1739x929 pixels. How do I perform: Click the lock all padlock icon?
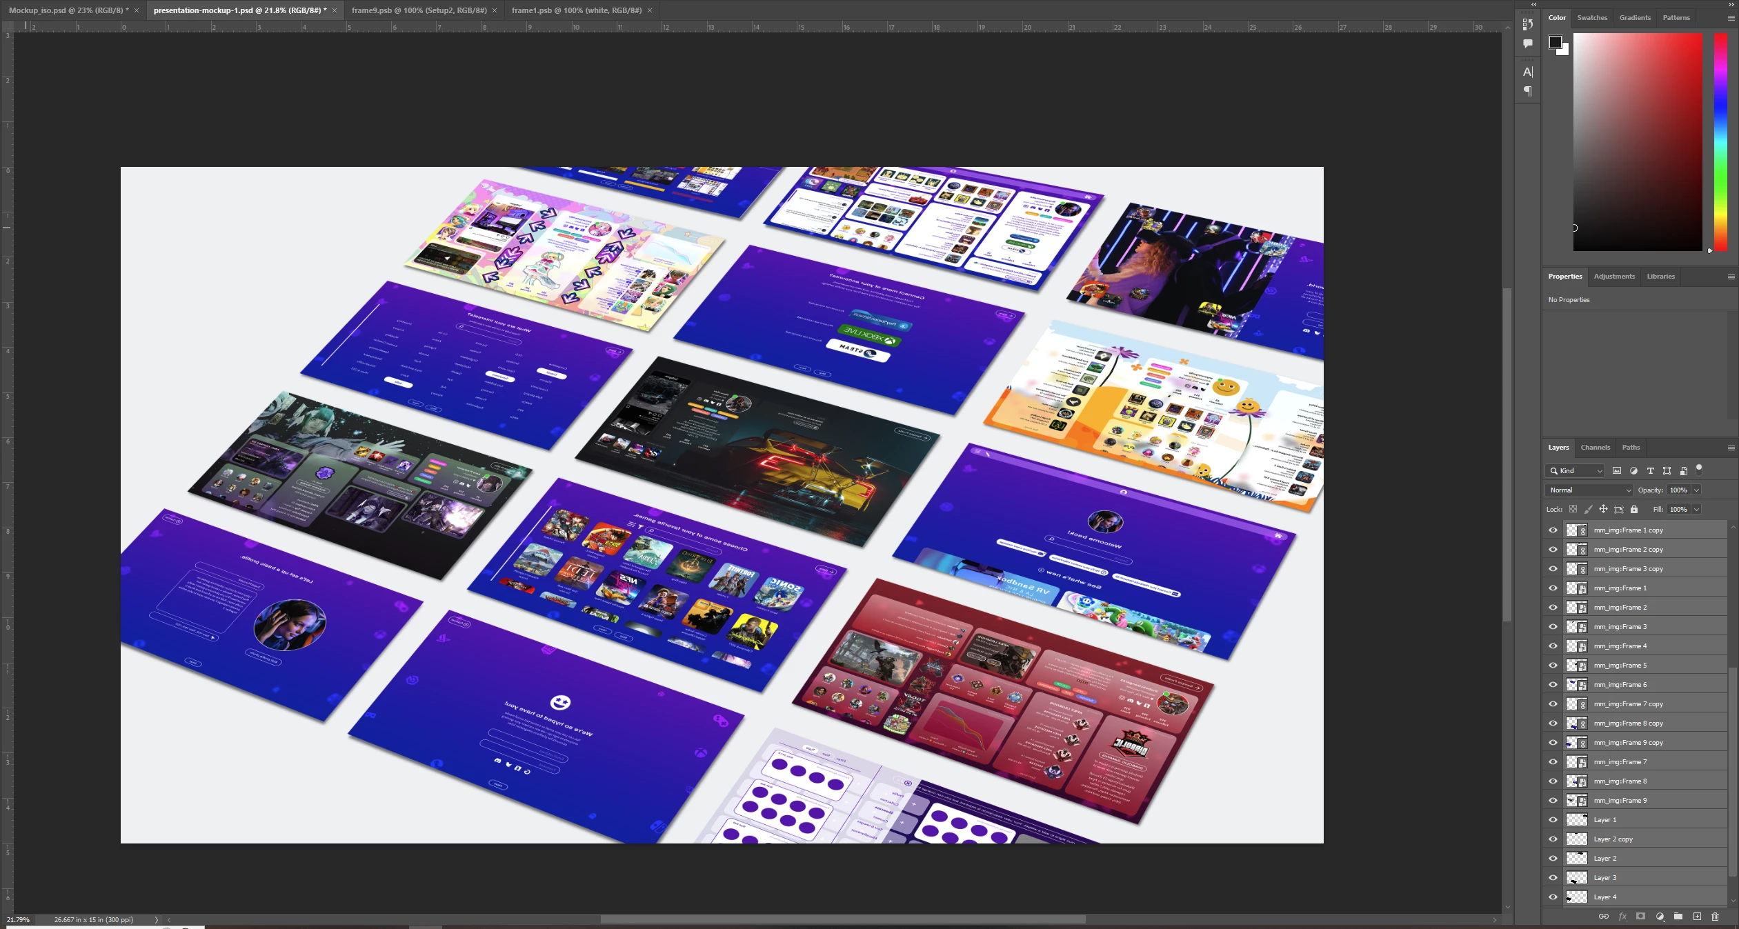point(1634,510)
